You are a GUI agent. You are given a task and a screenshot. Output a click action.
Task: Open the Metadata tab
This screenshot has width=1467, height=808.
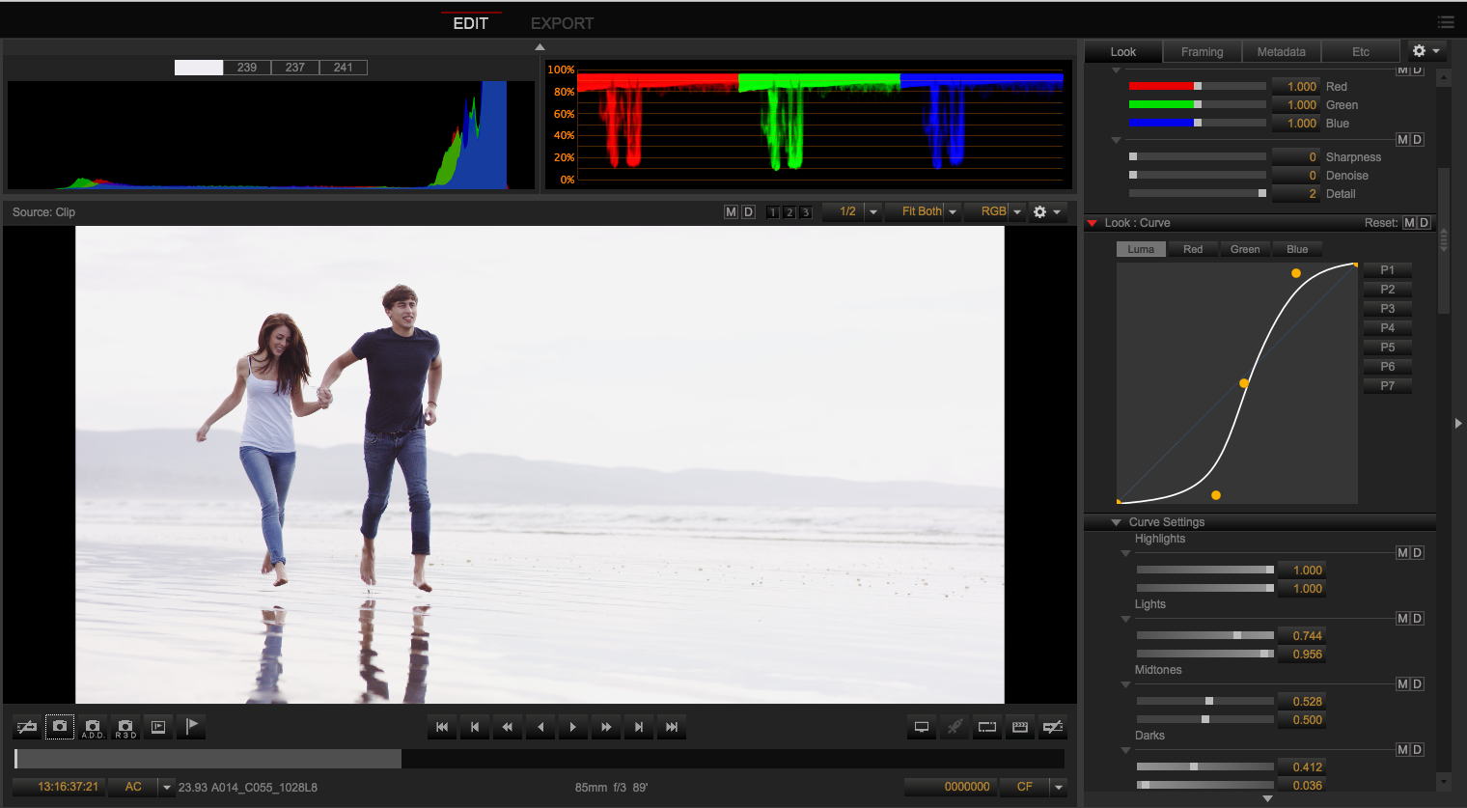coord(1281,52)
